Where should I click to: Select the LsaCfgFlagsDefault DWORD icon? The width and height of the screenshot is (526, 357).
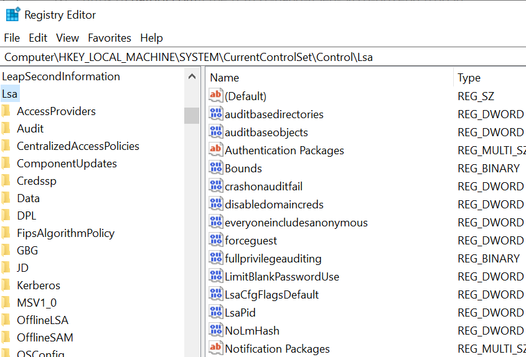click(216, 295)
